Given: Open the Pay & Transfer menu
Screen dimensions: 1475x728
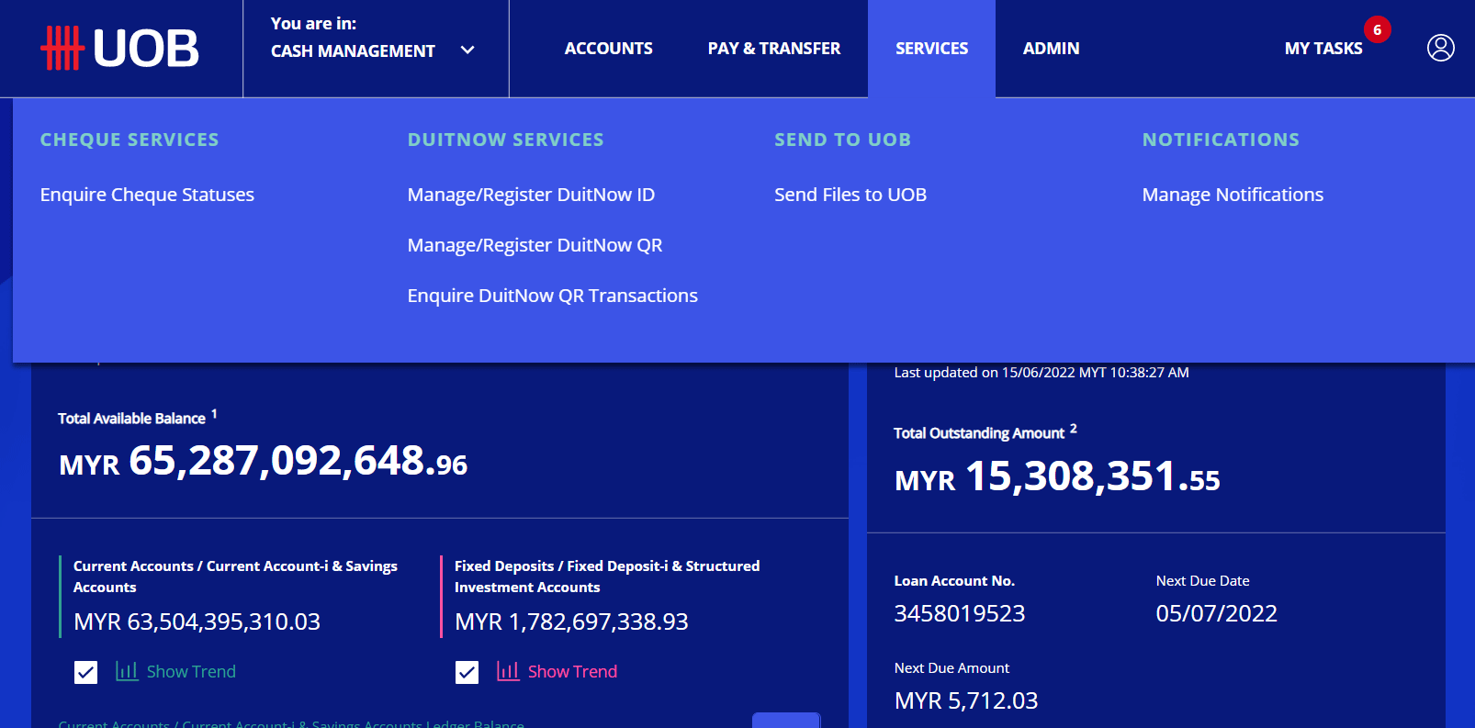Looking at the screenshot, I should (x=773, y=49).
